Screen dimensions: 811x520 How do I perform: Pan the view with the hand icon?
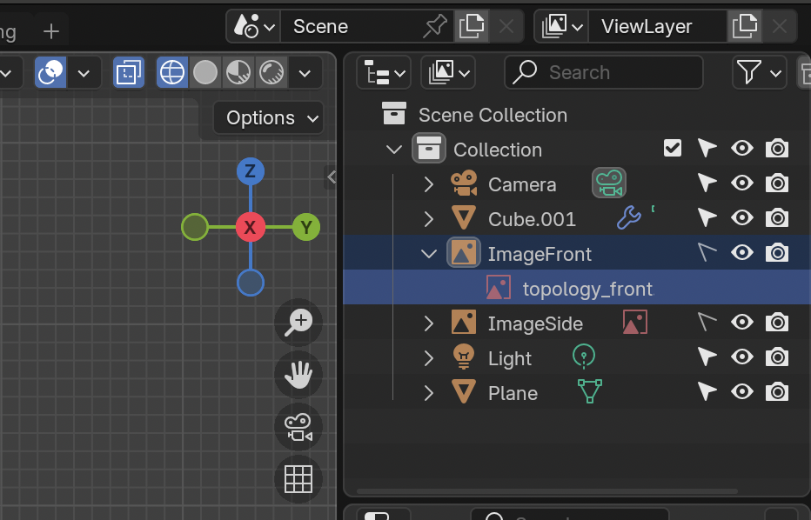298,375
